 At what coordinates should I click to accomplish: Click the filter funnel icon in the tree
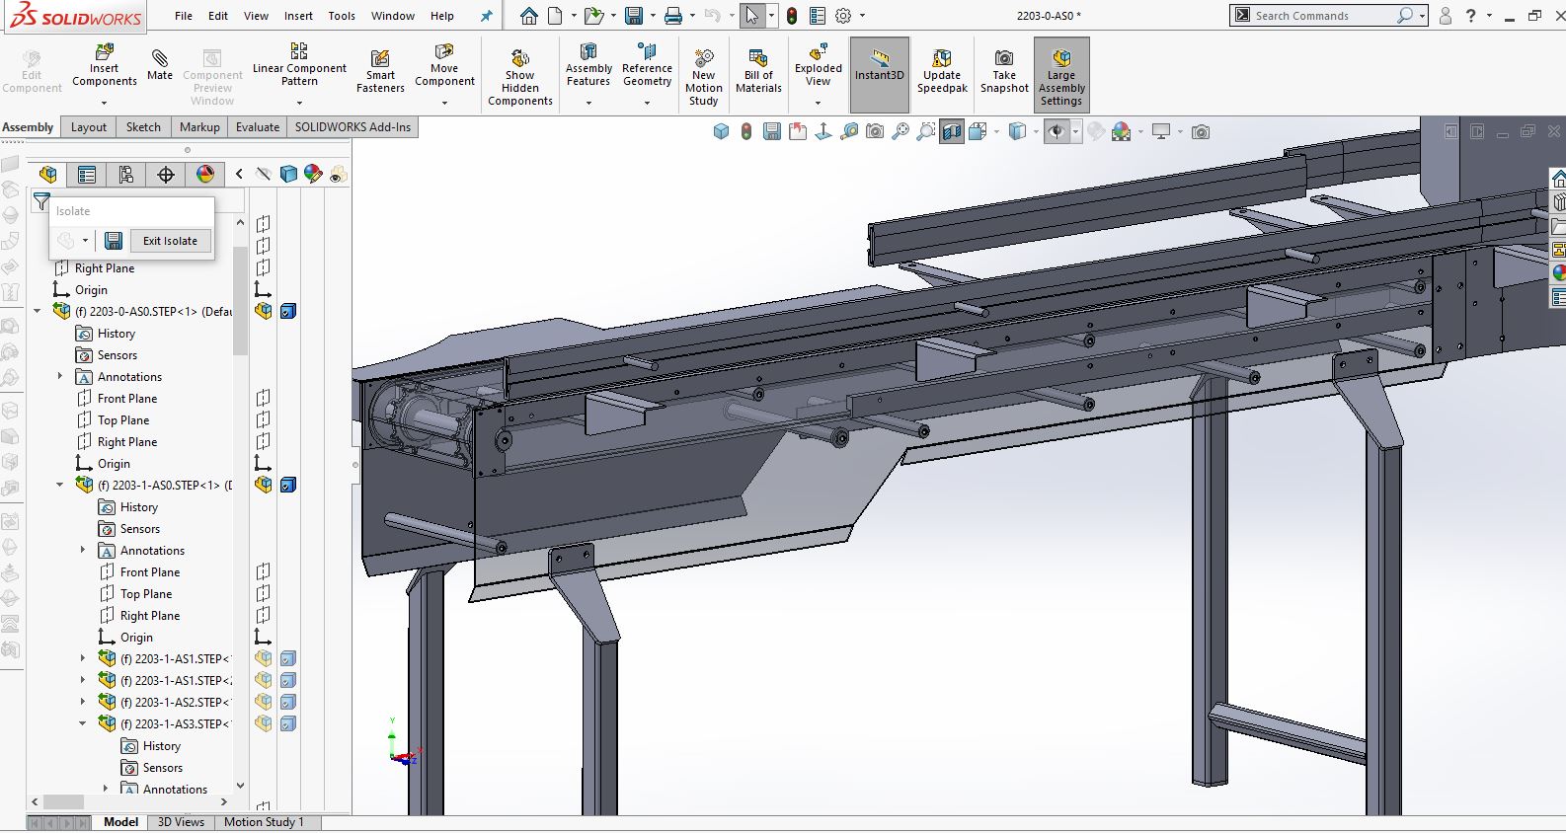point(40,201)
